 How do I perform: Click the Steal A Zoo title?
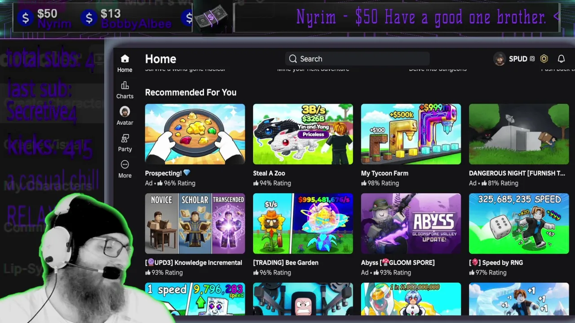[269, 173]
